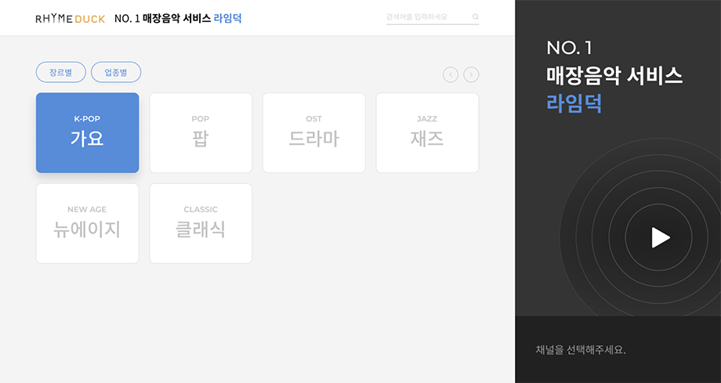Open the CLASSIC 클래식 channel tile

click(x=201, y=223)
